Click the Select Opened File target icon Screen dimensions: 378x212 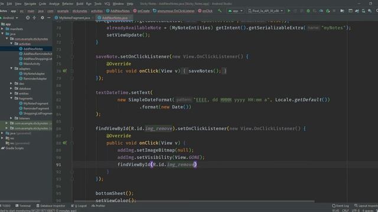click(28, 18)
